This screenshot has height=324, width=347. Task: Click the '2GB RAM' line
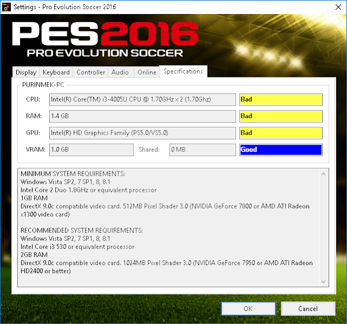point(34,255)
